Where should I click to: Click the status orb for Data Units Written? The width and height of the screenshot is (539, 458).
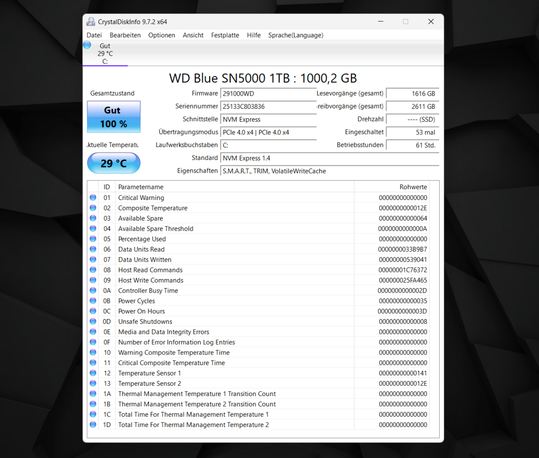point(93,259)
